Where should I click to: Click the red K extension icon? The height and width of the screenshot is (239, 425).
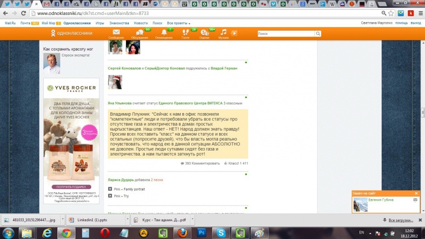coord(411,13)
